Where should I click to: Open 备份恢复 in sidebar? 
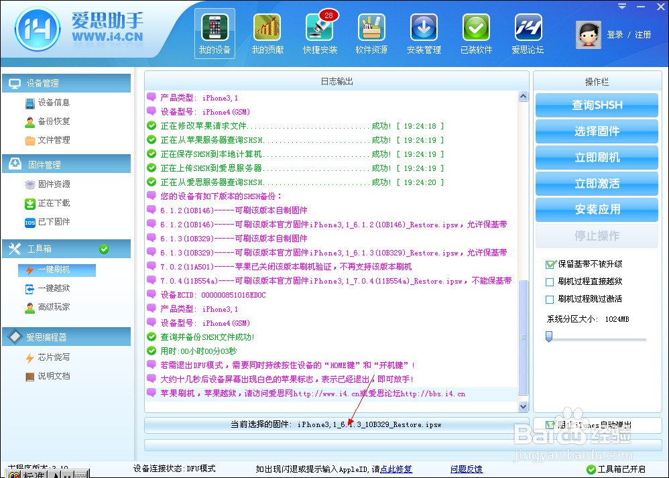[48, 121]
